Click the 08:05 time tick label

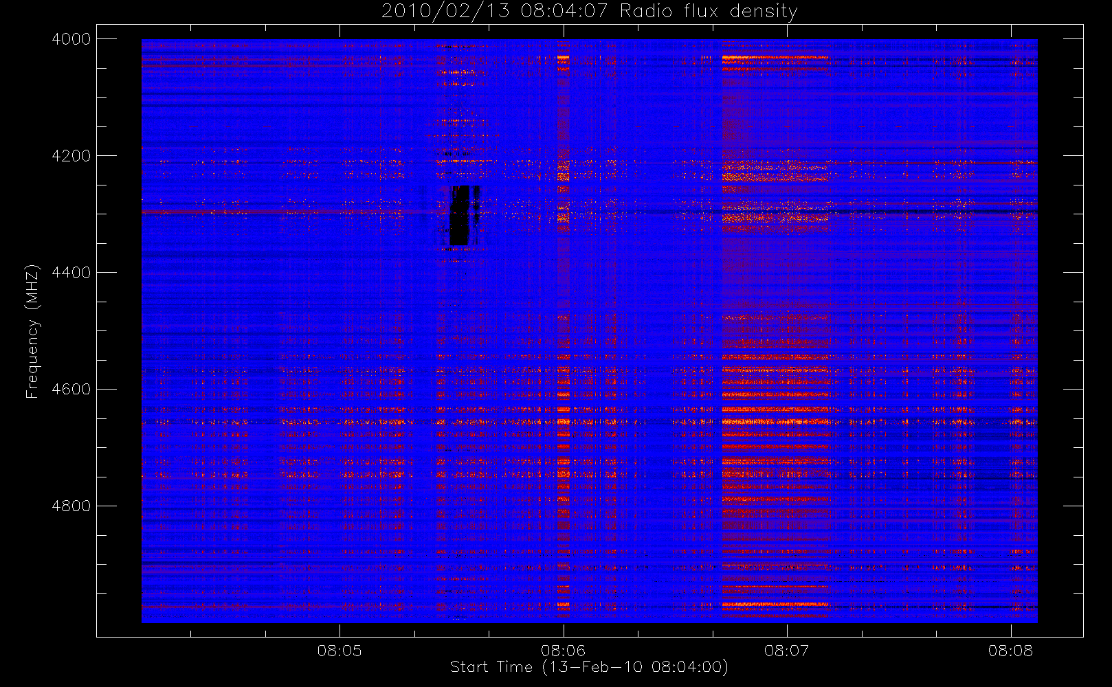pos(340,651)
